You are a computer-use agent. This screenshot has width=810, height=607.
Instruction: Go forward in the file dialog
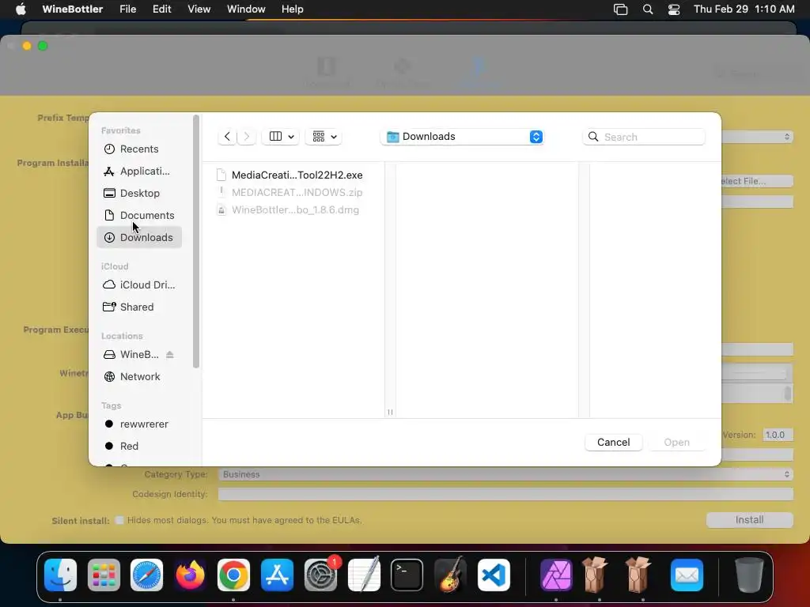coord(247,137)
